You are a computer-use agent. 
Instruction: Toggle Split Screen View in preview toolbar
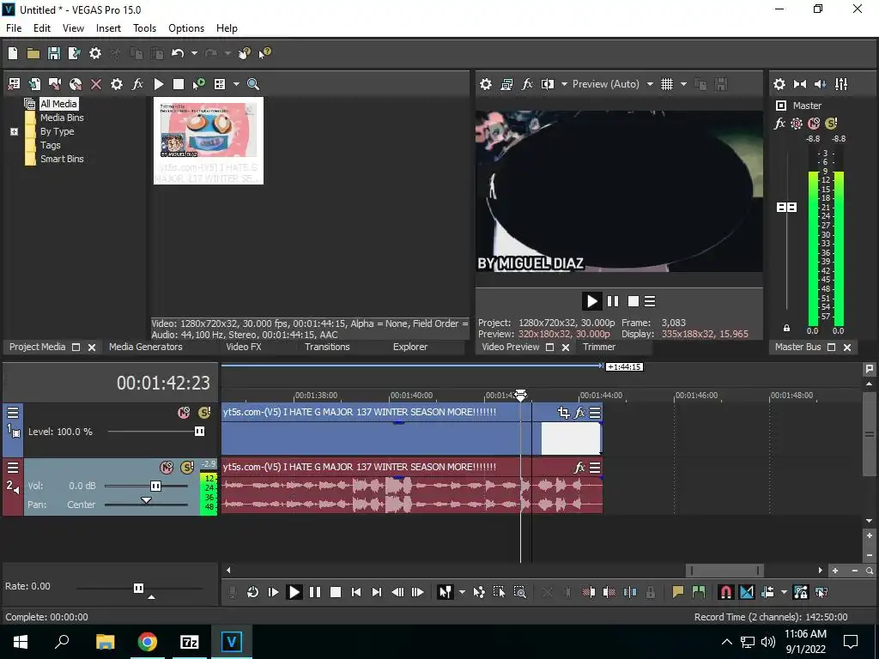coord(547,84)
